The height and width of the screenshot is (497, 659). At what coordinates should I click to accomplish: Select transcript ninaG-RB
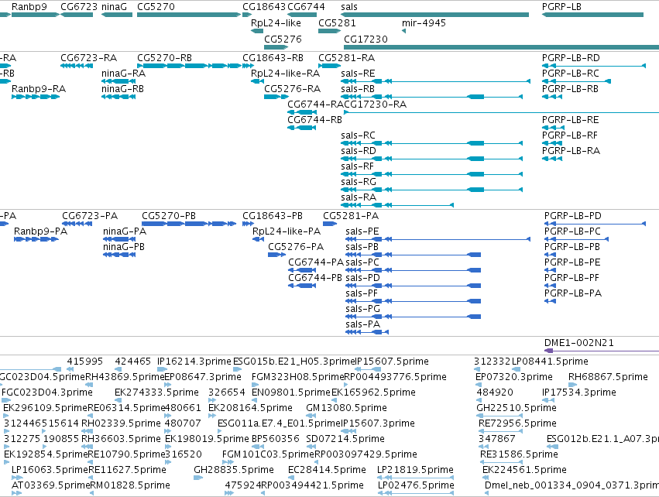118,97
